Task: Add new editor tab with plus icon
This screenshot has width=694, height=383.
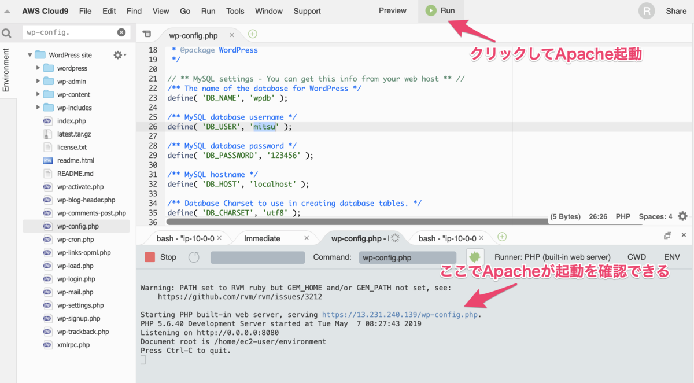Action: [x=253, y=34]
